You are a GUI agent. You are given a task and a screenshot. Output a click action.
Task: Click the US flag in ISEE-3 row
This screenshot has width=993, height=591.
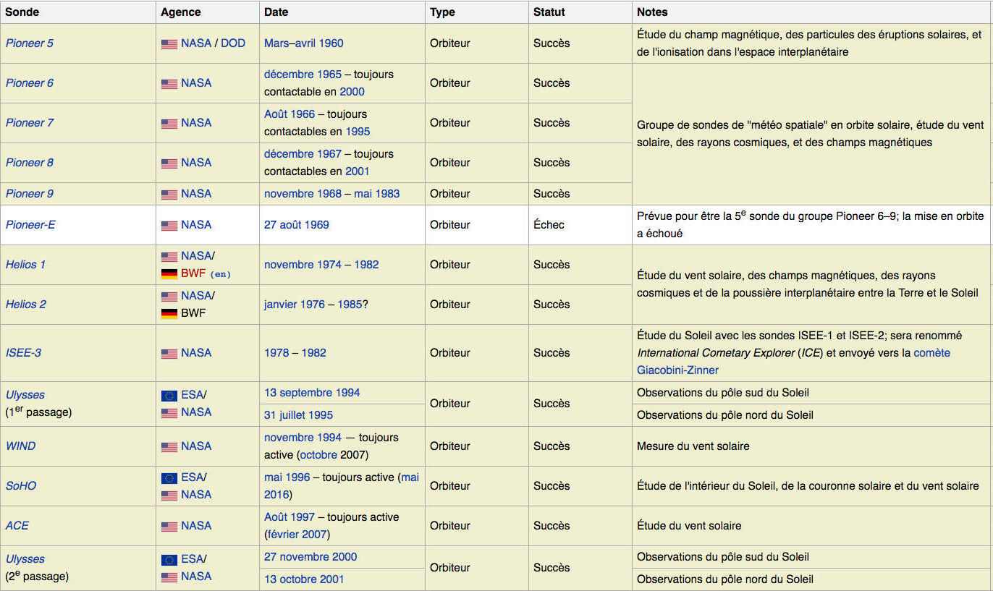pos(169,354)
